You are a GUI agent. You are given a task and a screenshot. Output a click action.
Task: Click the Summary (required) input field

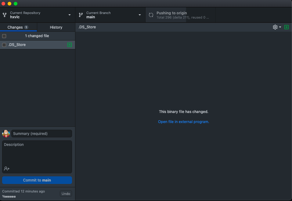coord(41,133)
